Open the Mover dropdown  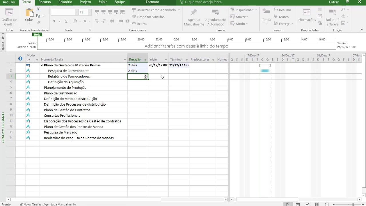coord(240,17)
